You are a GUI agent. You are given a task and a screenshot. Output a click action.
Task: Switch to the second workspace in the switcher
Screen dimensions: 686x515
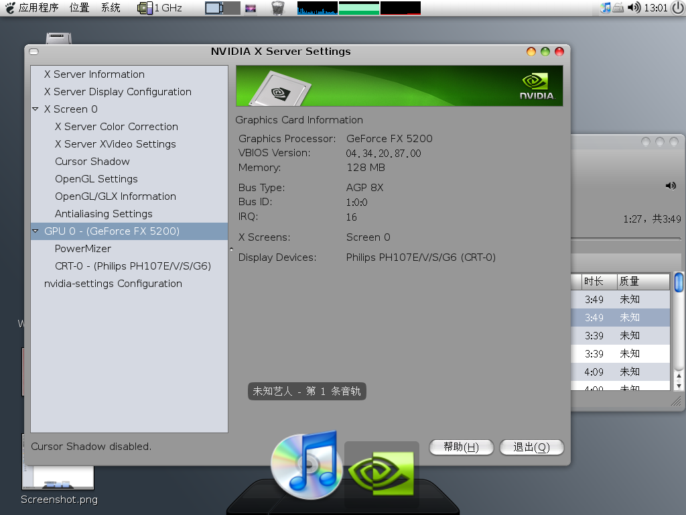click(232, 8)
